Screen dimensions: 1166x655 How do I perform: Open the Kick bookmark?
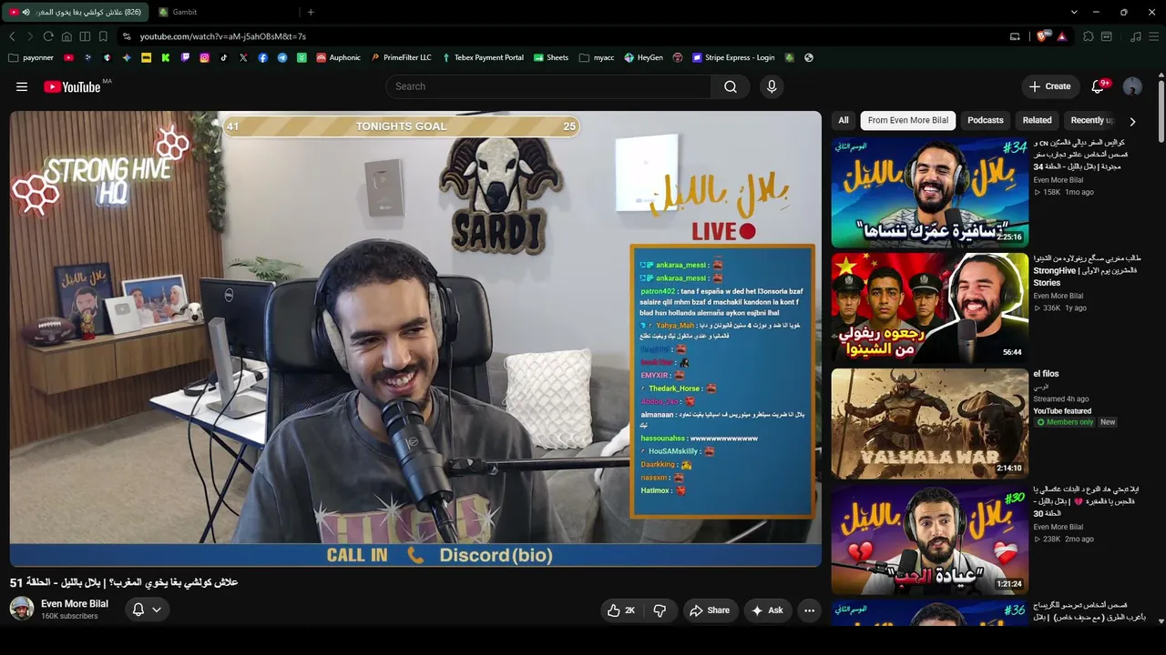(x=166, y=57)
